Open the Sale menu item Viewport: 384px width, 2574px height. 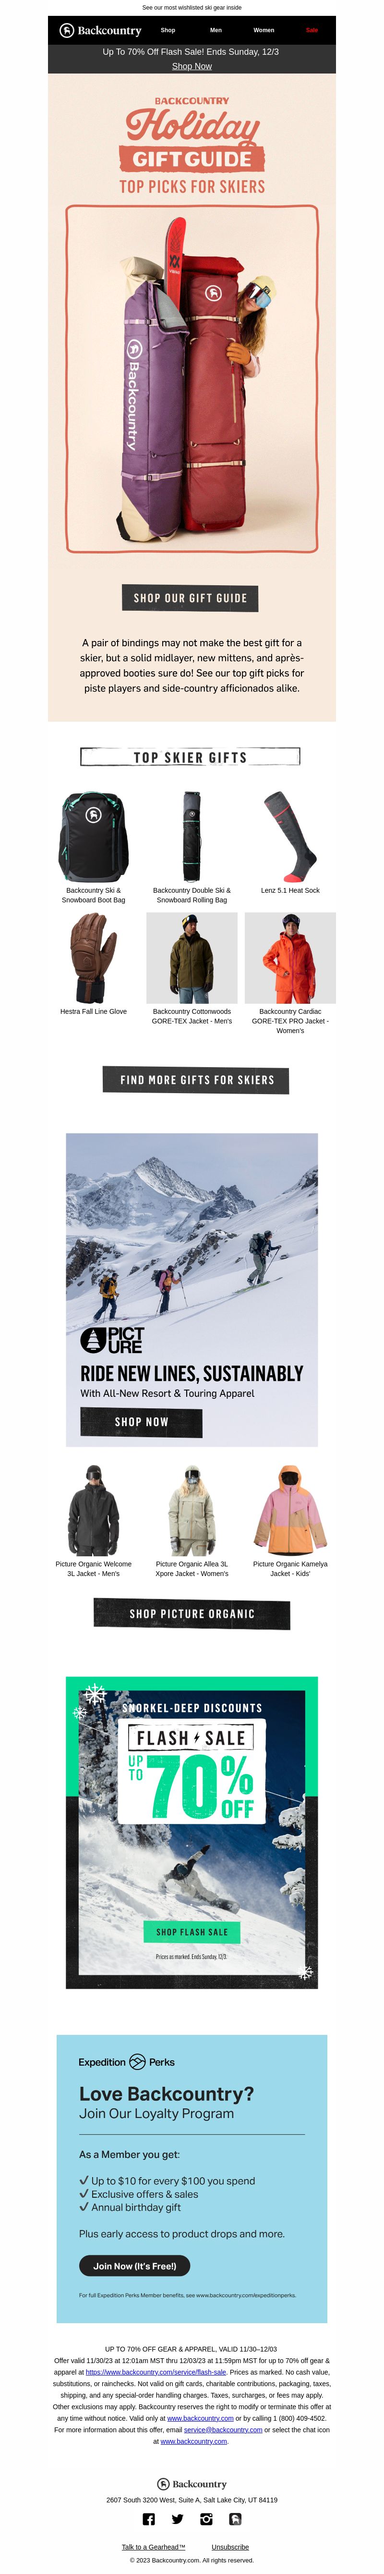click(x=311, y=30)
